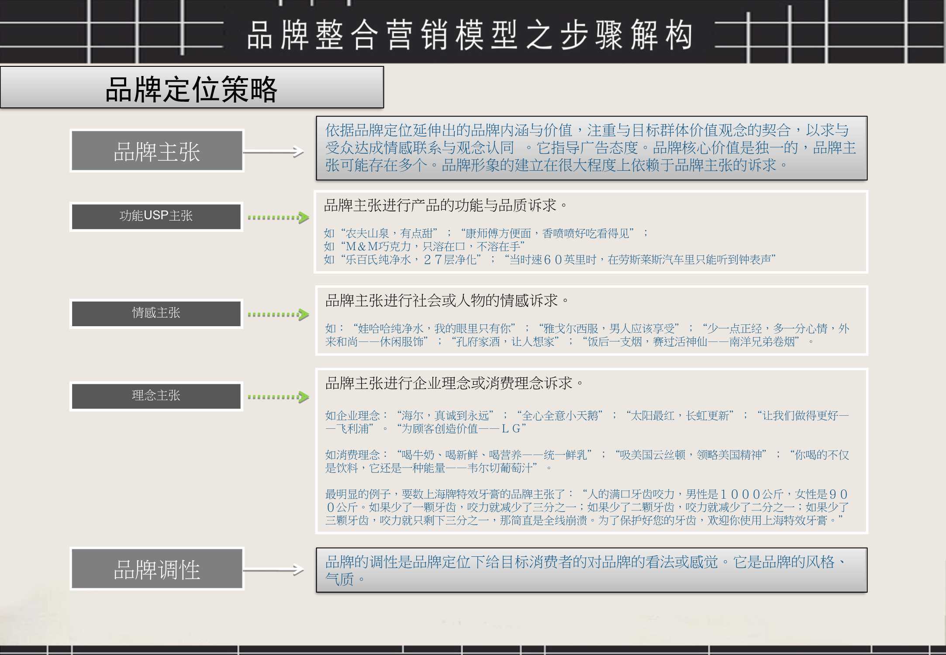This screenshot has width=946, height=655.
Task: Click the 如消费理念 喝牛奶 paragraph
Action: tap(587, 461)
